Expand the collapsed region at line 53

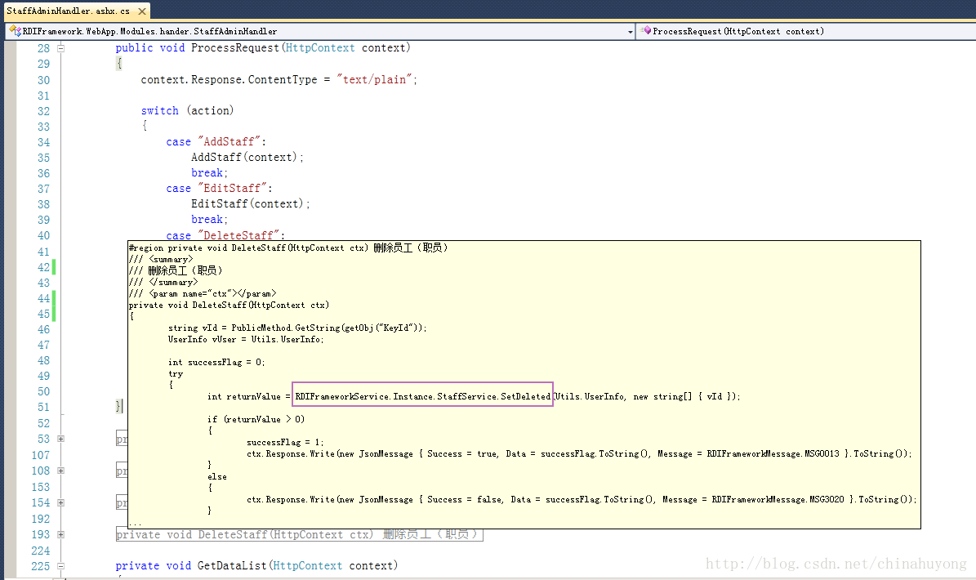coord(61,439)
